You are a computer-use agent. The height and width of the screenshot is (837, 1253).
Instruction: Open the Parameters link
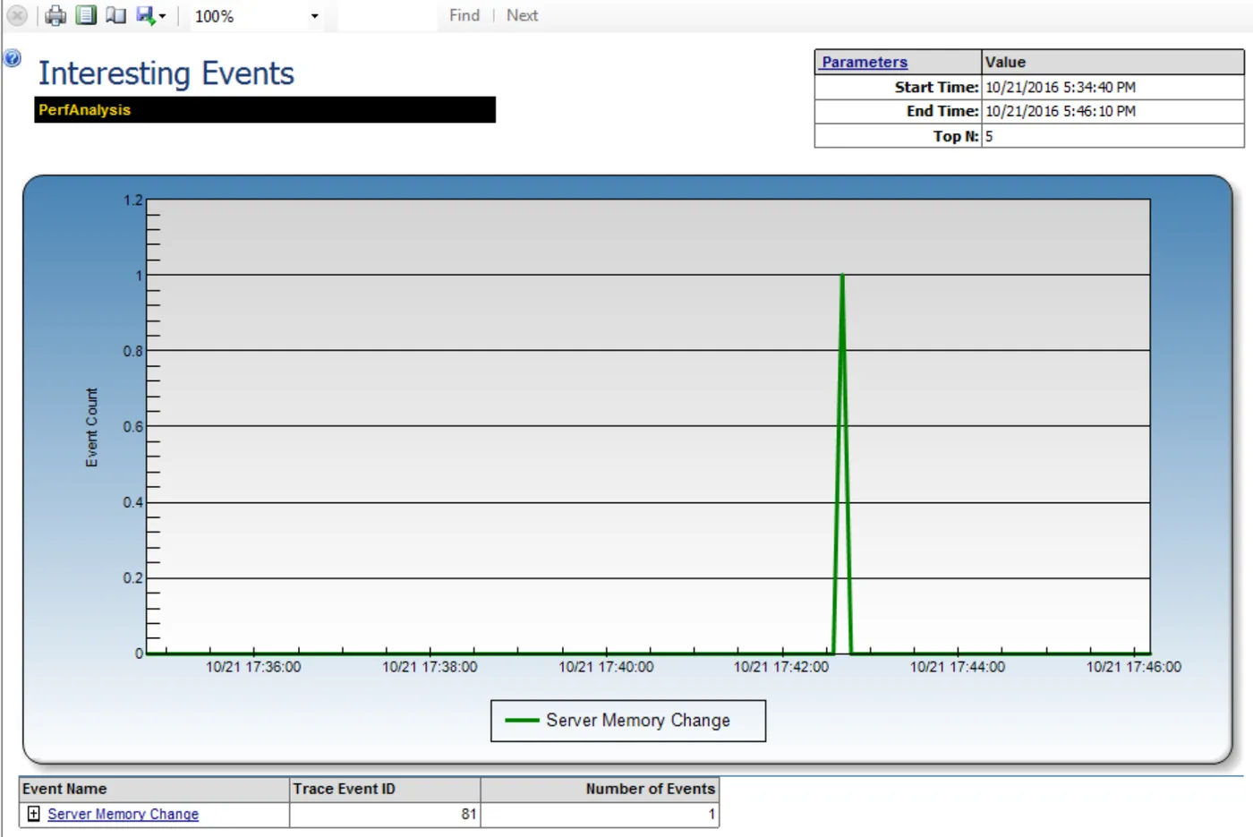pos(865,62)
